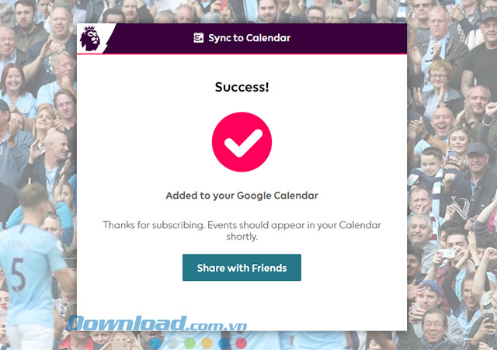497x350 pixels.
Task: Click the Added to your Google Calendar text
Action: click(242, 196)
